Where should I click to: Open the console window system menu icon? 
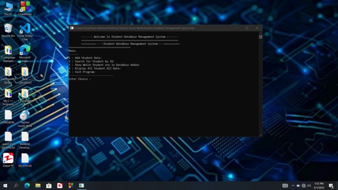72,28
